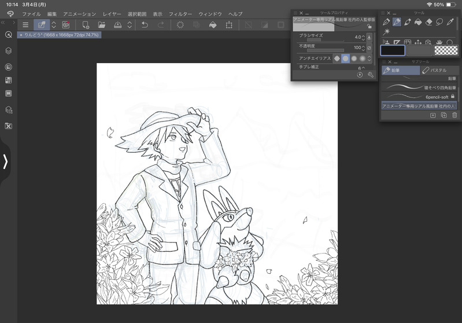Open Quick Access palette in left sidebar
The image size is (462, 323).
(9, 35)
